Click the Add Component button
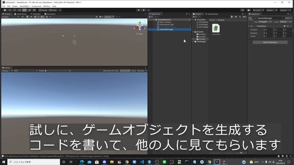The width and height of the screenshot is (294, 165). click(270, 42)
